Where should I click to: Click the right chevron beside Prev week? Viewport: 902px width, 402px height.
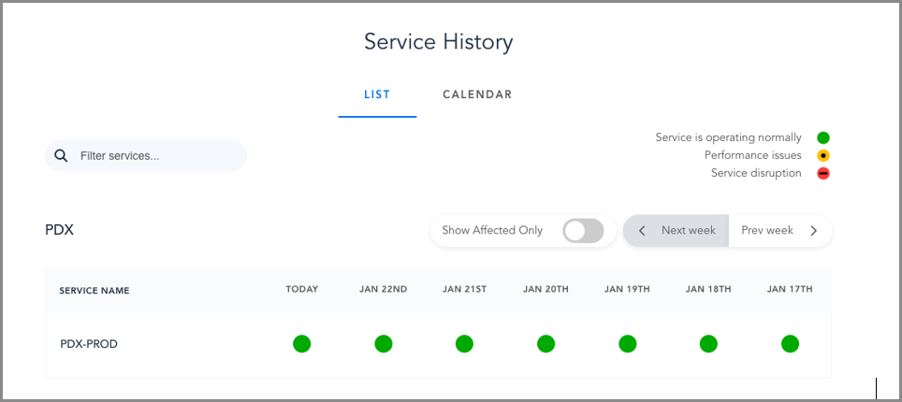pos(813,231)
